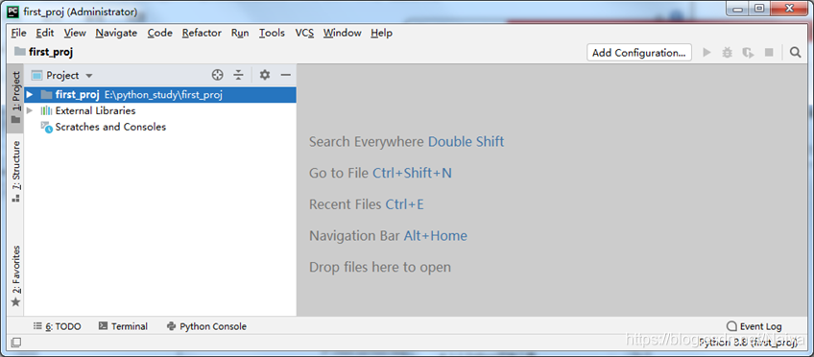Open the 6: TODO tool window
814x357 pixels.
click(x=57, y=326)
